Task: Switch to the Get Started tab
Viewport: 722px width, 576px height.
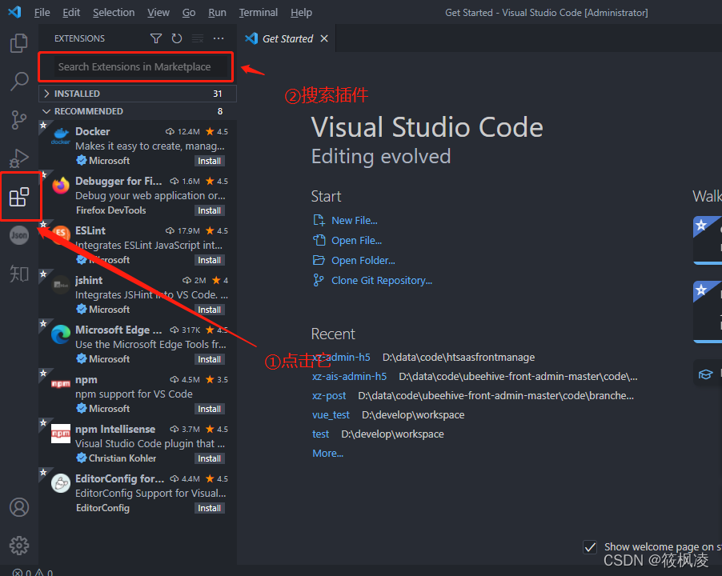Action: 287,38
